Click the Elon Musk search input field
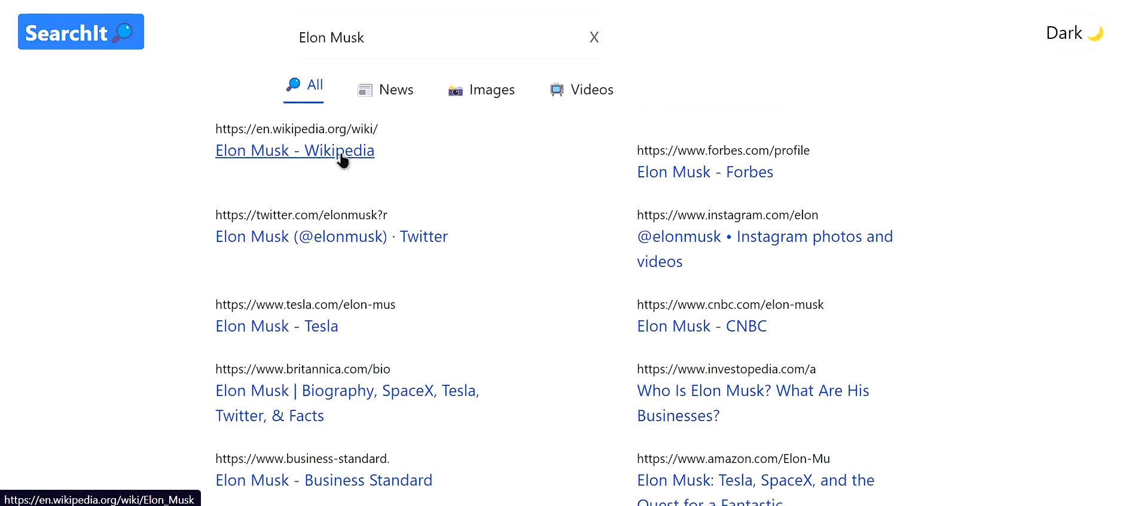Screen dimensions: 1129x506 pyautogui.click(x=440, y=37)
